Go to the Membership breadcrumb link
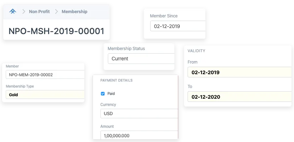Viewport: 294px width, 142px height. [74, 12]
